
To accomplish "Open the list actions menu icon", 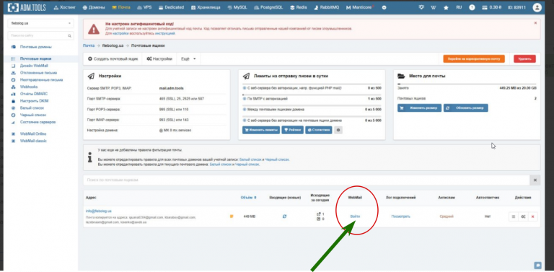I will [514, 216].
